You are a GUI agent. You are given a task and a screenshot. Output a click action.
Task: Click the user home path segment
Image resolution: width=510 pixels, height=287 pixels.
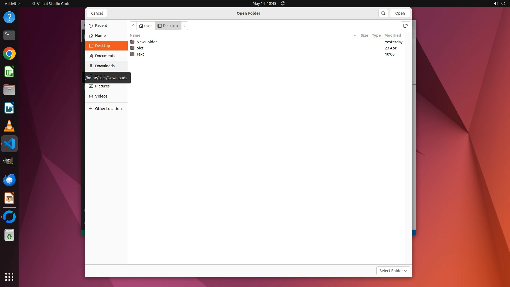[x=146, y=26]
